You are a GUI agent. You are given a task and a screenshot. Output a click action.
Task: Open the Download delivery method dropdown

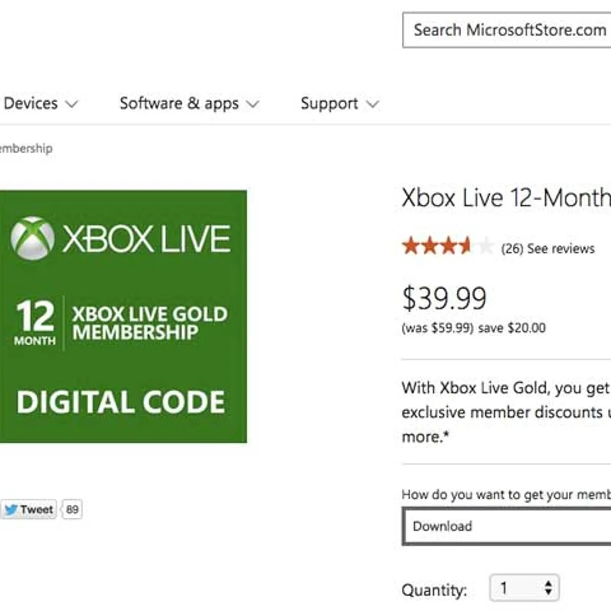(507, 526)
